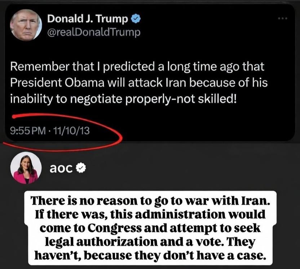Click "President Obama" in the tweet text
The image size is (300, 269).
57,83
